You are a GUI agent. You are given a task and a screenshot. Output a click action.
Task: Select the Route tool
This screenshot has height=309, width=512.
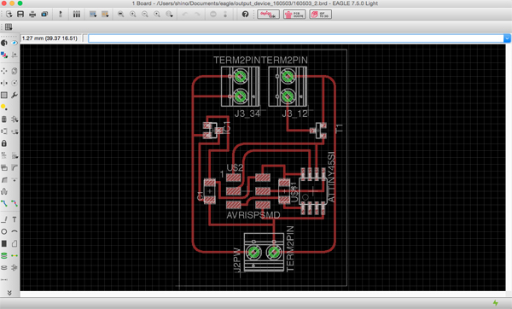tap(4, 203)
